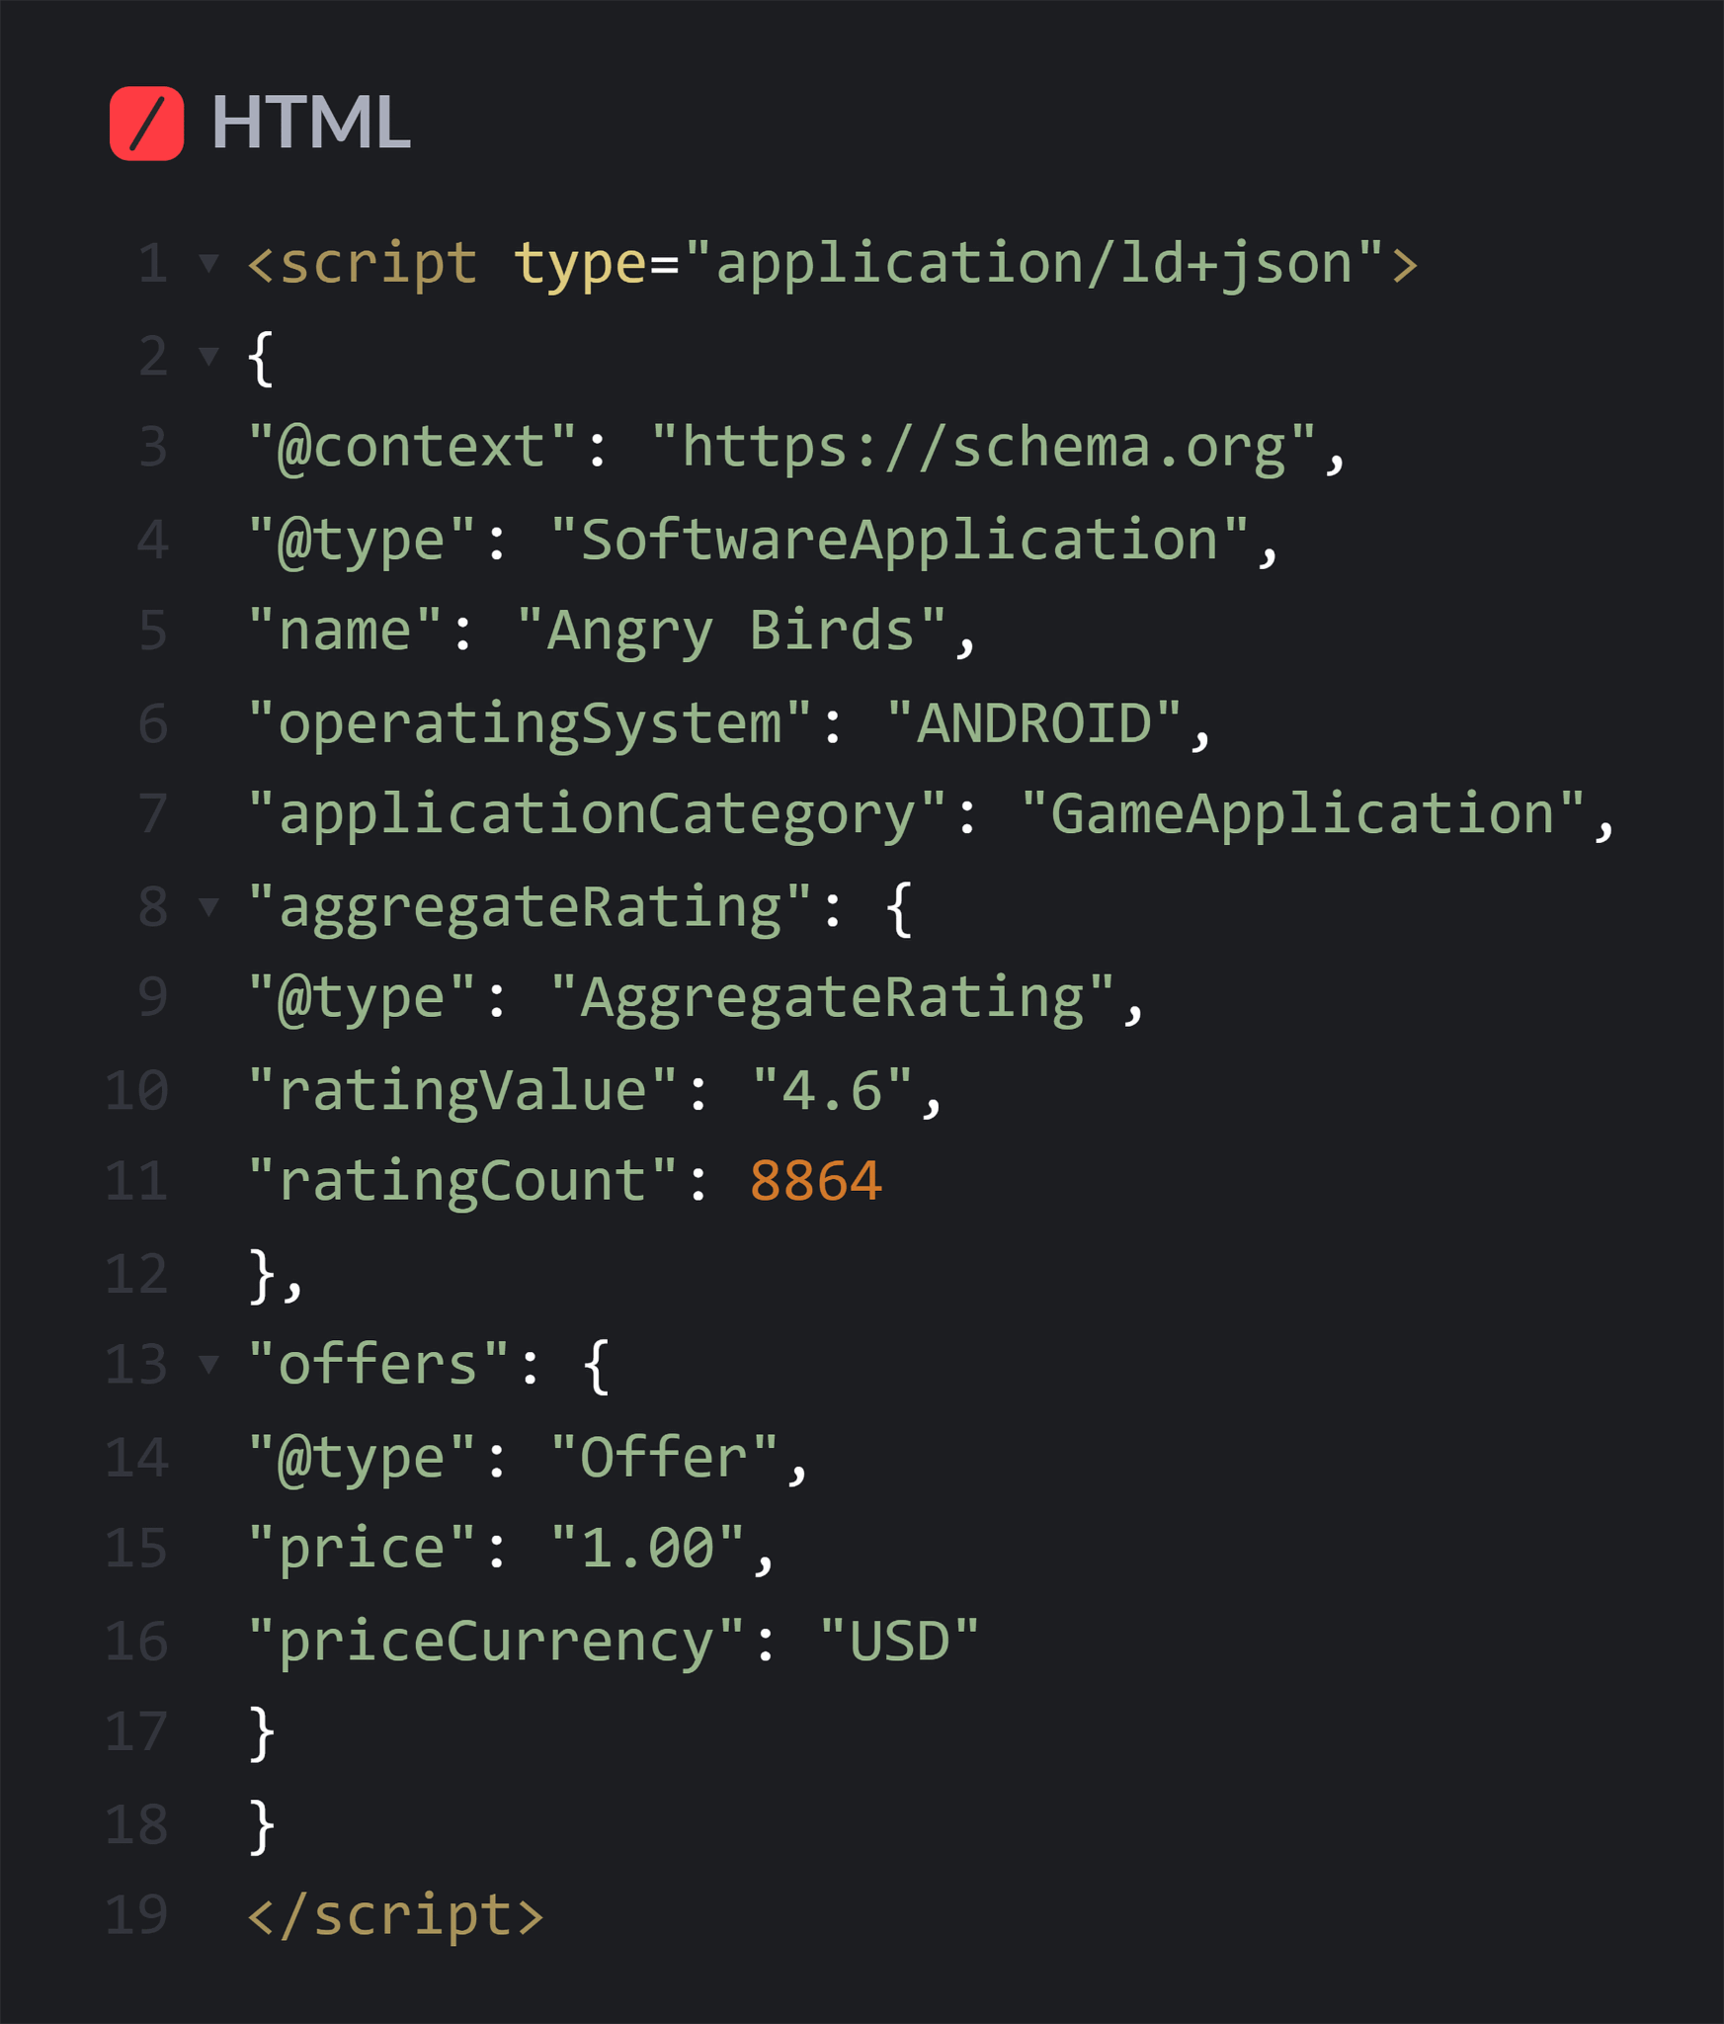Click the "SoftwareApplication" type value
Screen dimensions: 1724x2024
click(899, 540)
